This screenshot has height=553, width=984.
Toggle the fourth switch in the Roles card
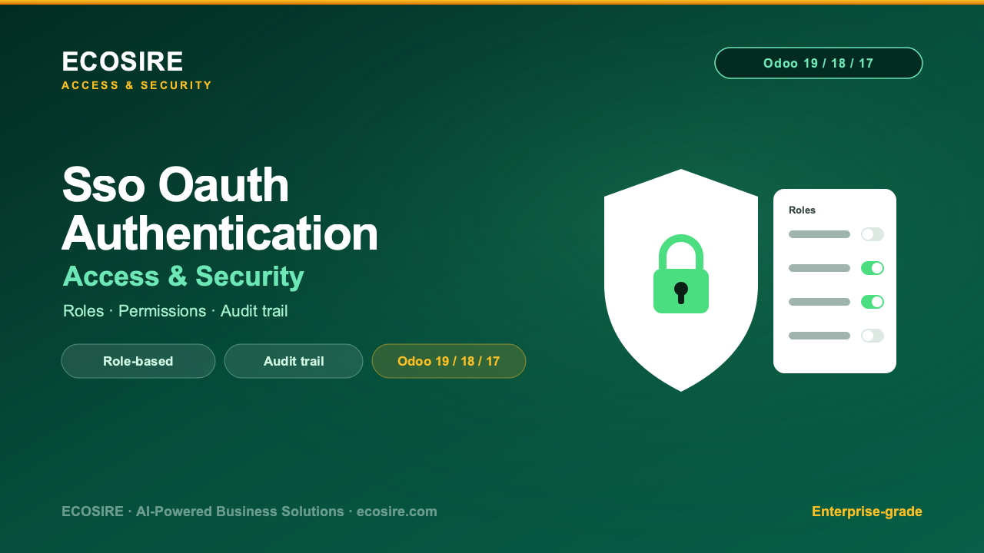click(873, 336)
